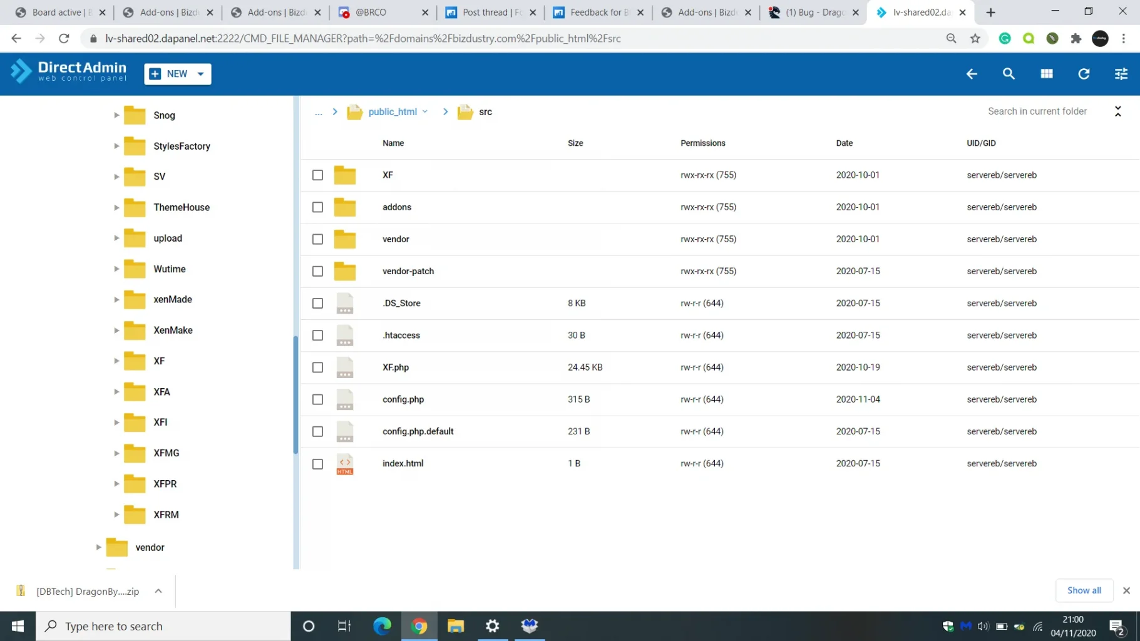Click the folder tree scrollbar
Viewport: 1140px width, 641px height.
[295, 394]
